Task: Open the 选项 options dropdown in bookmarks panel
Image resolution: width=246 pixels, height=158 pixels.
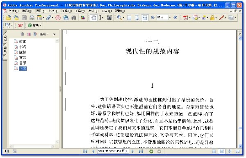Action: [44, 34]
